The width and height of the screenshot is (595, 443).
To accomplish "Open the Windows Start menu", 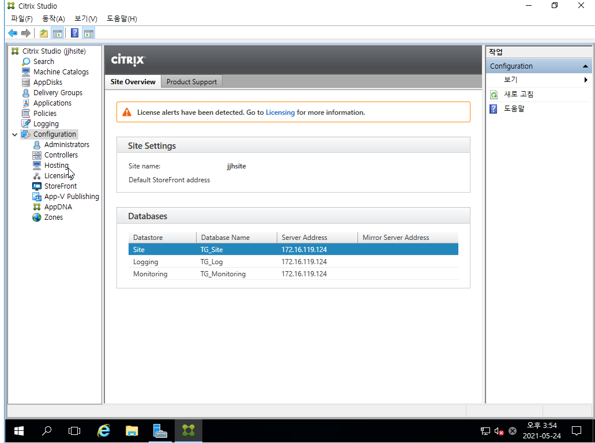I will [19, 431].
